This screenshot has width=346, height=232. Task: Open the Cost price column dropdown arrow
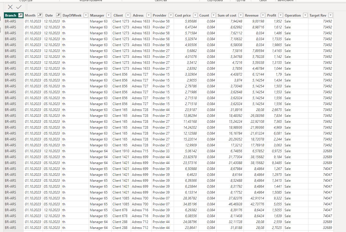pyautogui.click(x=195, y=15)
